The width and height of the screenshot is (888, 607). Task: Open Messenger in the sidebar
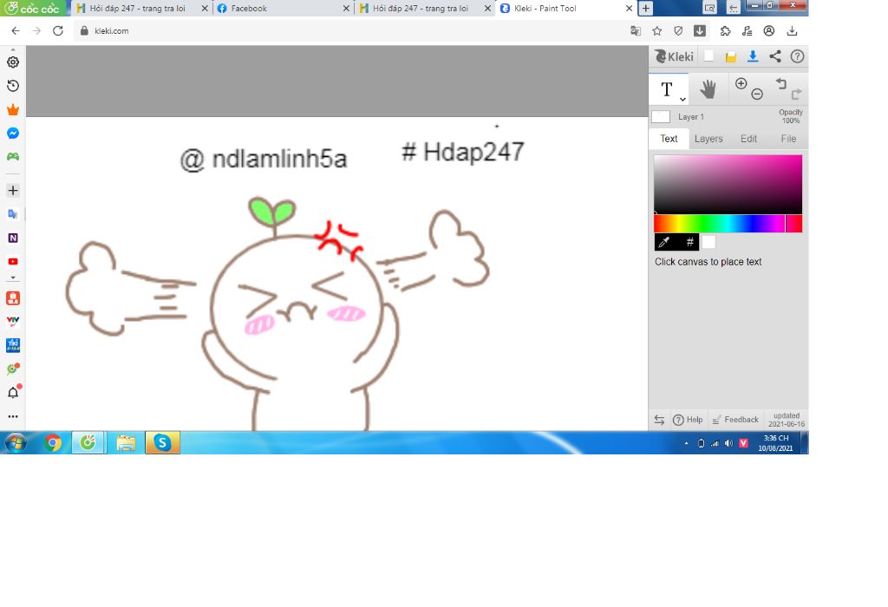(13, 133)
